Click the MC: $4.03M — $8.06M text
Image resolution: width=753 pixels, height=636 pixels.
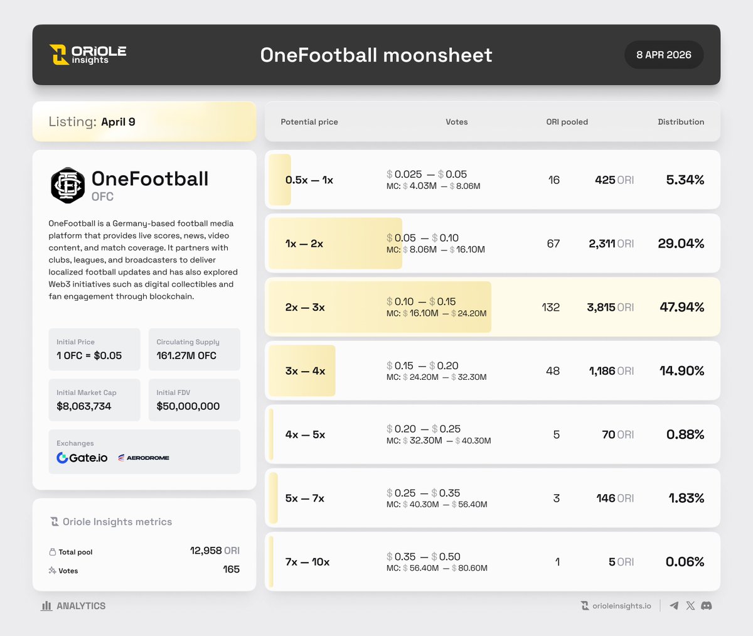434,186
